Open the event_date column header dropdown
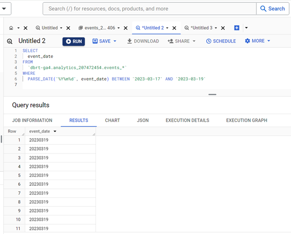291x234 pixels. point(55,132)
